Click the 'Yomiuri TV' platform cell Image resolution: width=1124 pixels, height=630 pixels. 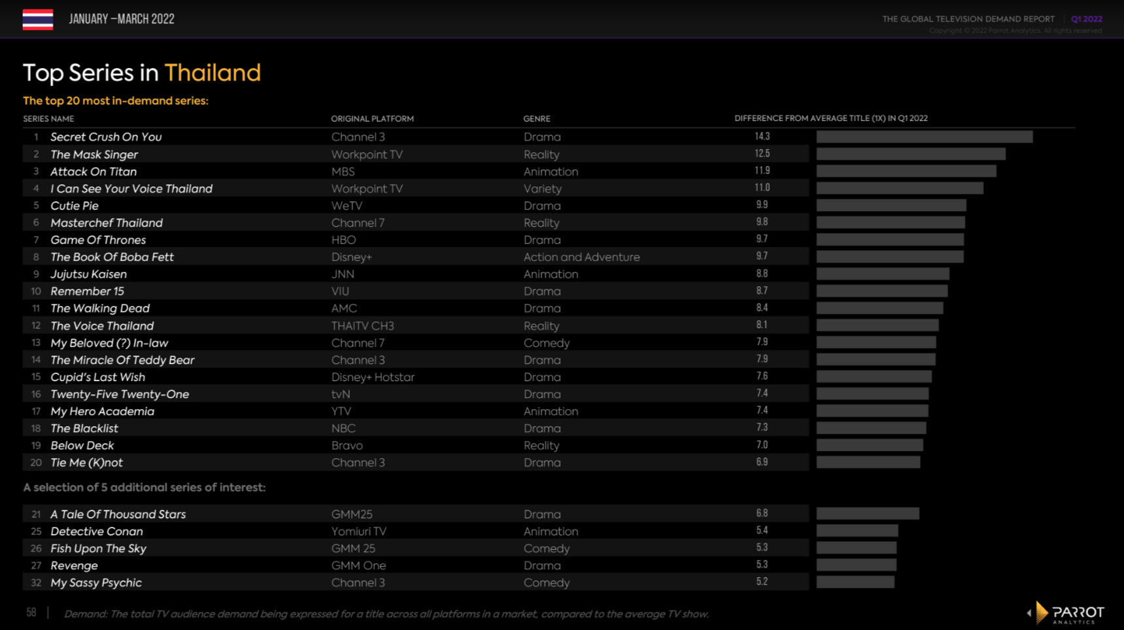coord(358,531)
